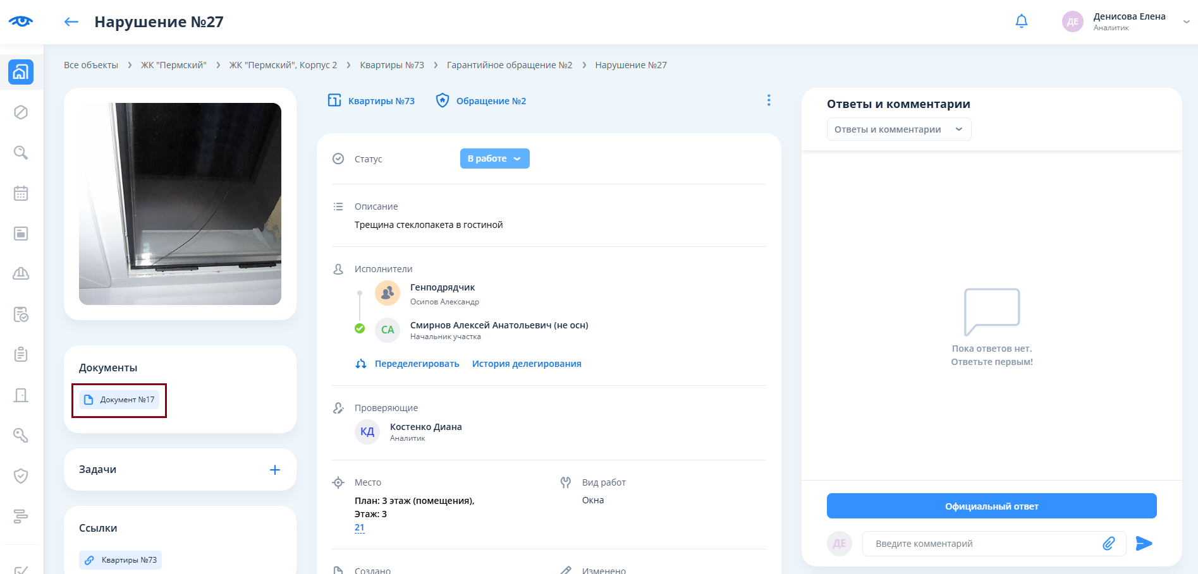Click the description Трещина стеклопакета в гостиной

click(x=429, y=225)
